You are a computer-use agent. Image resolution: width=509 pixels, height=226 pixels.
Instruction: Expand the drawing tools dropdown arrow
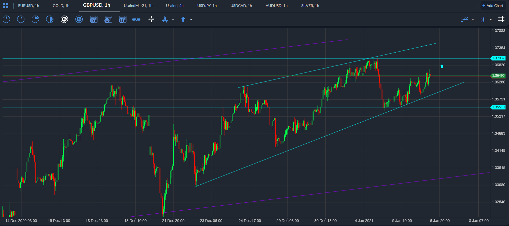coord(173,20)
